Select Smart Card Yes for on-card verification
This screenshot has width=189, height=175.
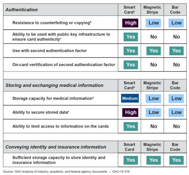[x=130, y=65]
